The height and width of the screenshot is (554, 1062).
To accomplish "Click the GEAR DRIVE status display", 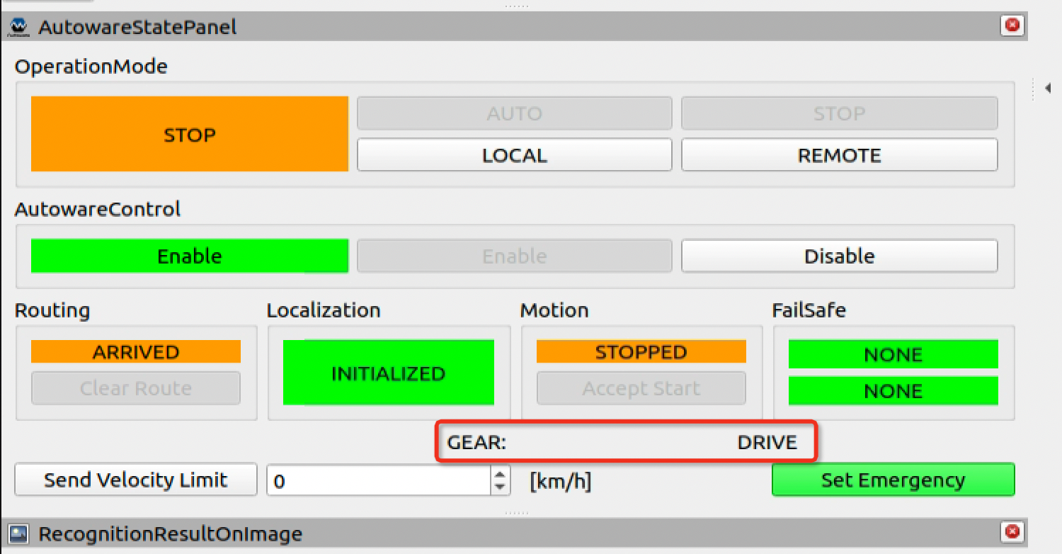I will click(626, 441).
